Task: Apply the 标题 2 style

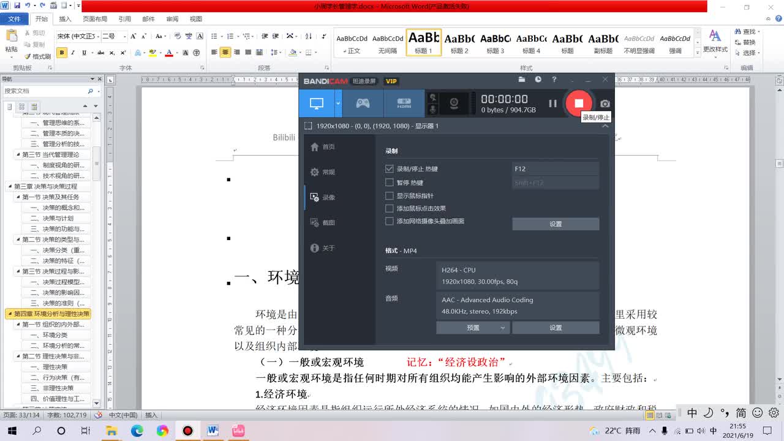Action: pyautogui.click(x=459, y=42)
